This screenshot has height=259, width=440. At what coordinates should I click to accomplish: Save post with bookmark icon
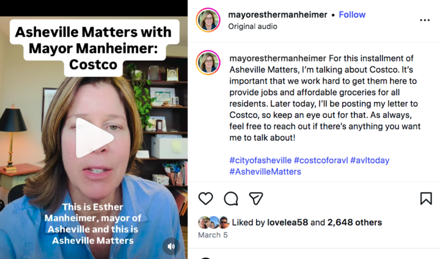coord(426,198)
